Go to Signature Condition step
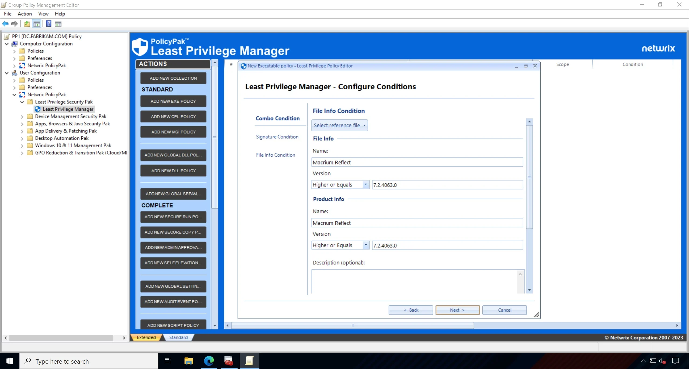The height and width of the screenshot is (369, 689). pyautogui.click(x=277, y=137)
